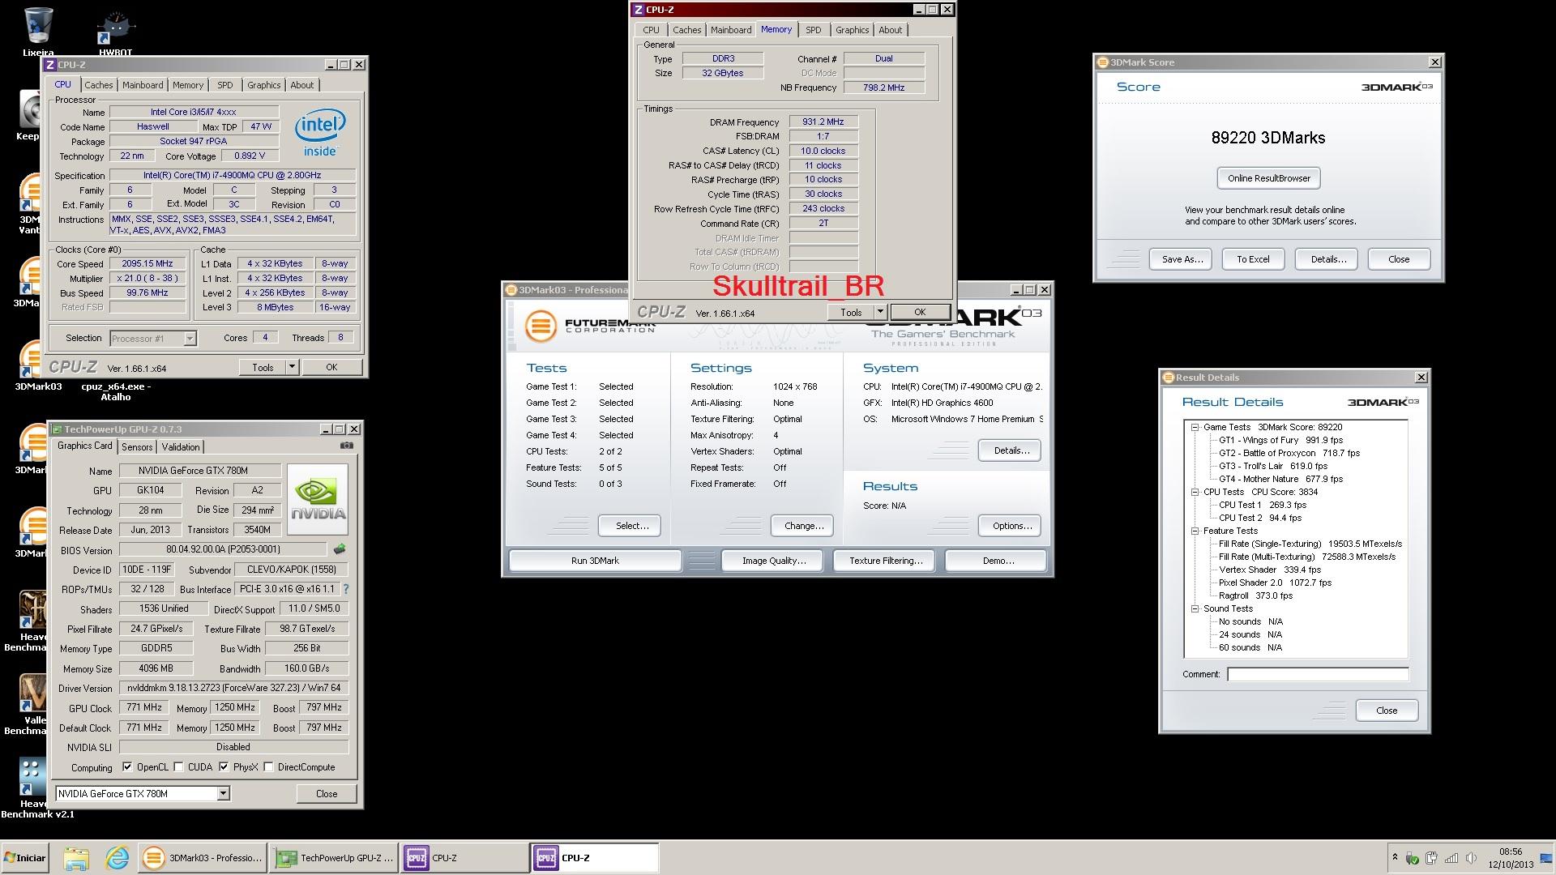Show hidden tray icons arrow
1556x875 pixels.
1395,857
